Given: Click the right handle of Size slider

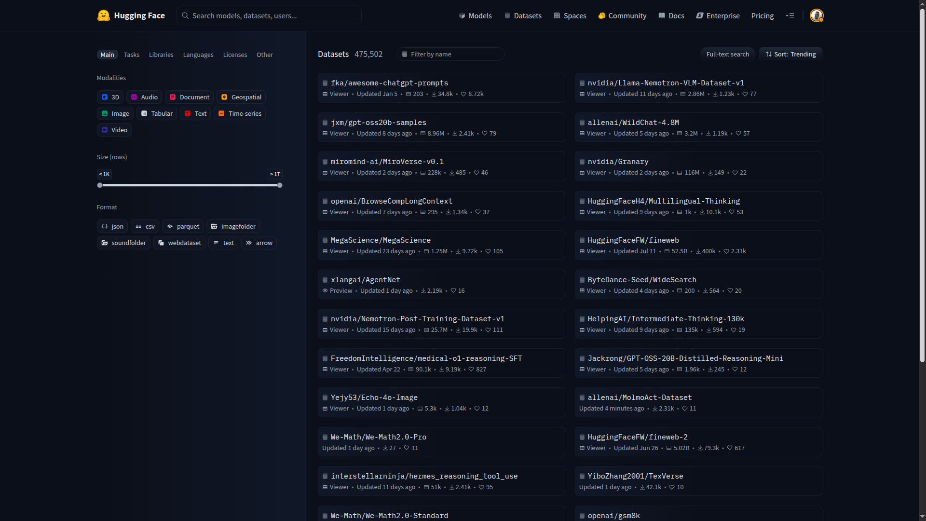Looking at the screenshot, I should [280, 185].
